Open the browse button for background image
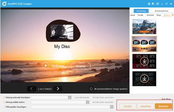 point(88,102)
